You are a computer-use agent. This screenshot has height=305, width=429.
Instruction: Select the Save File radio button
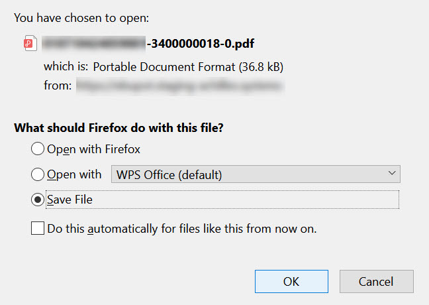pyautogui.click(x=38, y=200)
